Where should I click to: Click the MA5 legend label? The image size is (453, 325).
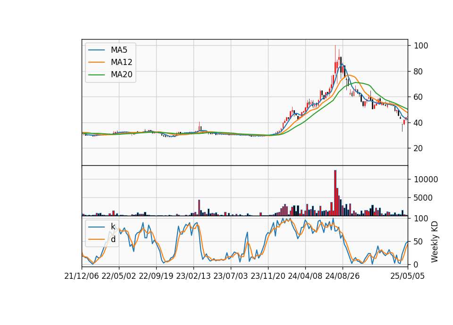point(119,50)
